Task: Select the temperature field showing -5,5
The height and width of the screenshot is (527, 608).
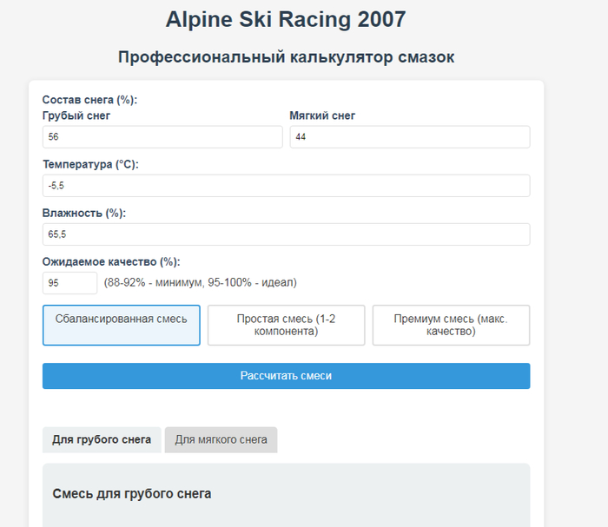Action: click(286, 186)
